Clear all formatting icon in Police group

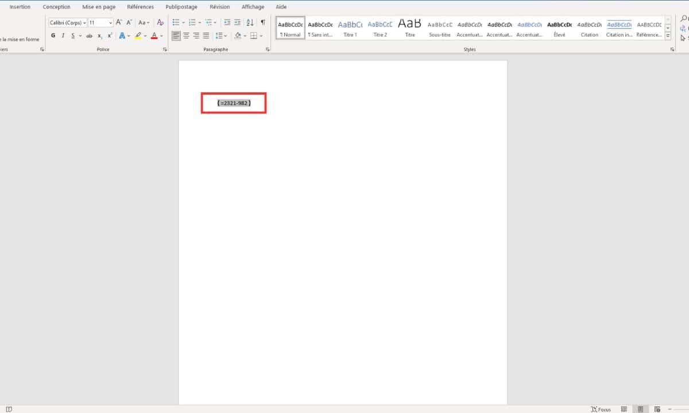pos(160,22)
